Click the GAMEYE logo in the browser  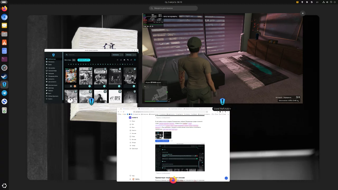click(x=133, y=117)
